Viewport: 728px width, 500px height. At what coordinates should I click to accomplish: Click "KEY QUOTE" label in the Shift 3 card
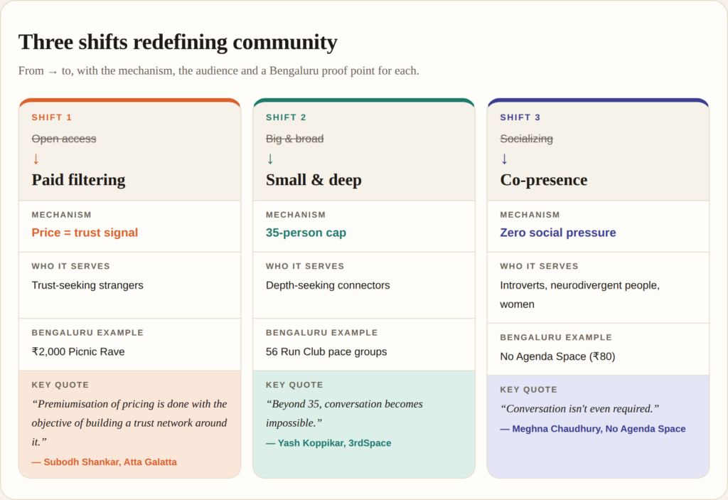[529, 390]
